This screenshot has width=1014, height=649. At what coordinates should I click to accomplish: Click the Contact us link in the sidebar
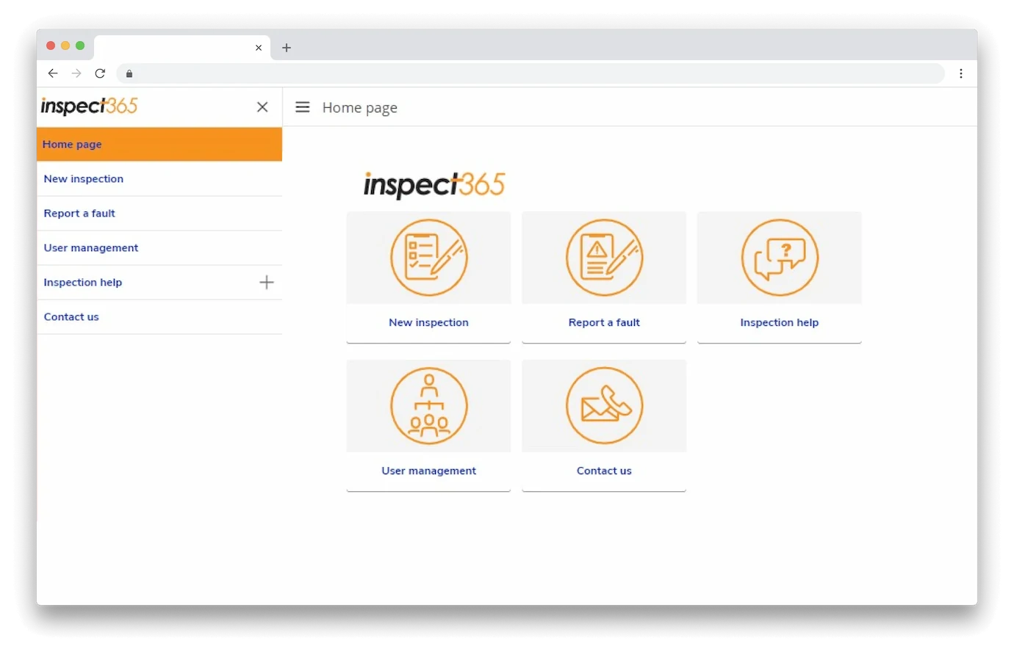(x=71, y=316)
